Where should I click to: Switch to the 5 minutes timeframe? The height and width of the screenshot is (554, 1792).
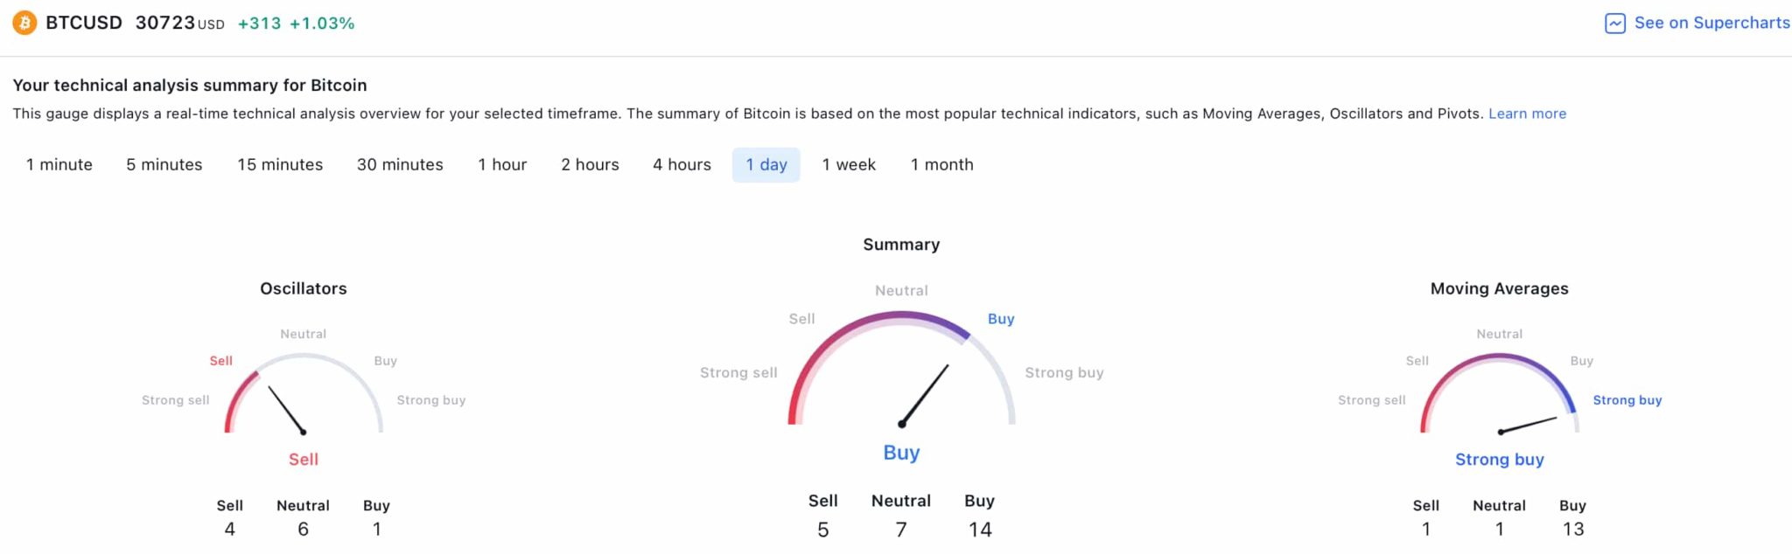tap(164, 164)
